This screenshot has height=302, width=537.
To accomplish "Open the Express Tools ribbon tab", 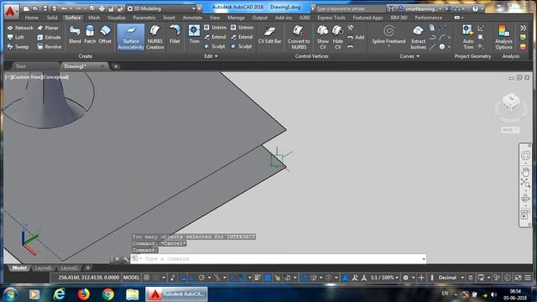I will pos(331,18).
